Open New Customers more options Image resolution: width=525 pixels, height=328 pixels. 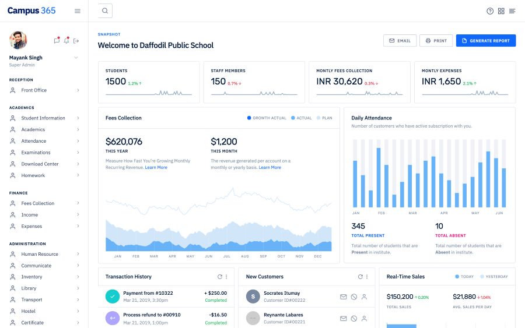367,277
